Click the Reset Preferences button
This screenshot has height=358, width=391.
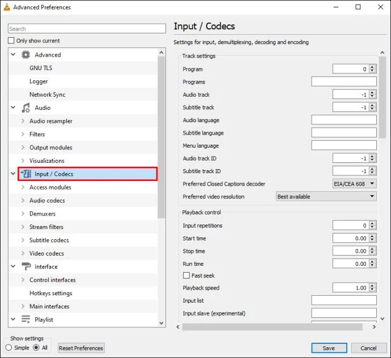coord(81,348)
